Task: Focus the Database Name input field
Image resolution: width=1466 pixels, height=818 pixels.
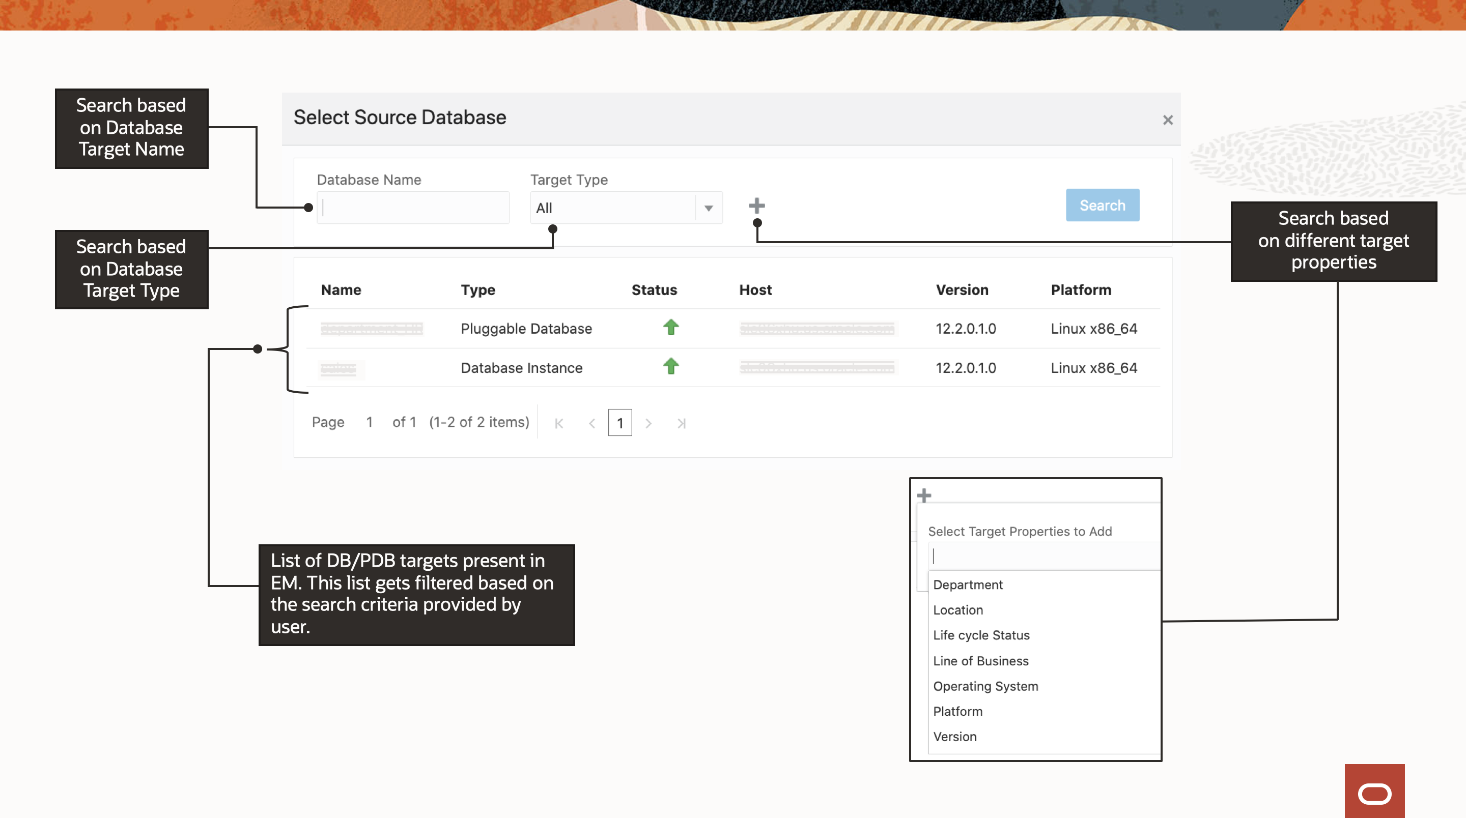Action: coord(413,208)
